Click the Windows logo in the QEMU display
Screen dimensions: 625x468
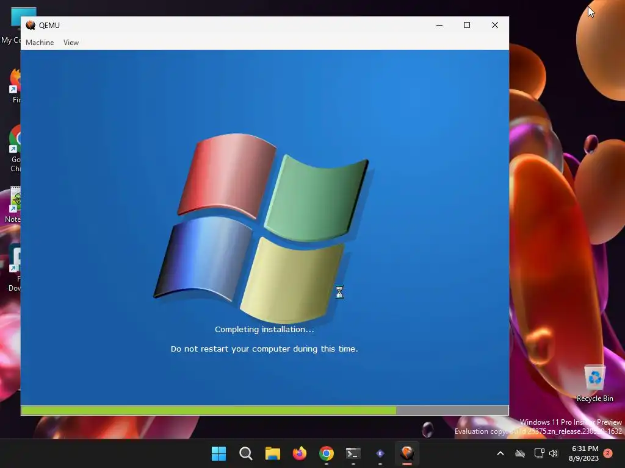(x=261, y=228)
